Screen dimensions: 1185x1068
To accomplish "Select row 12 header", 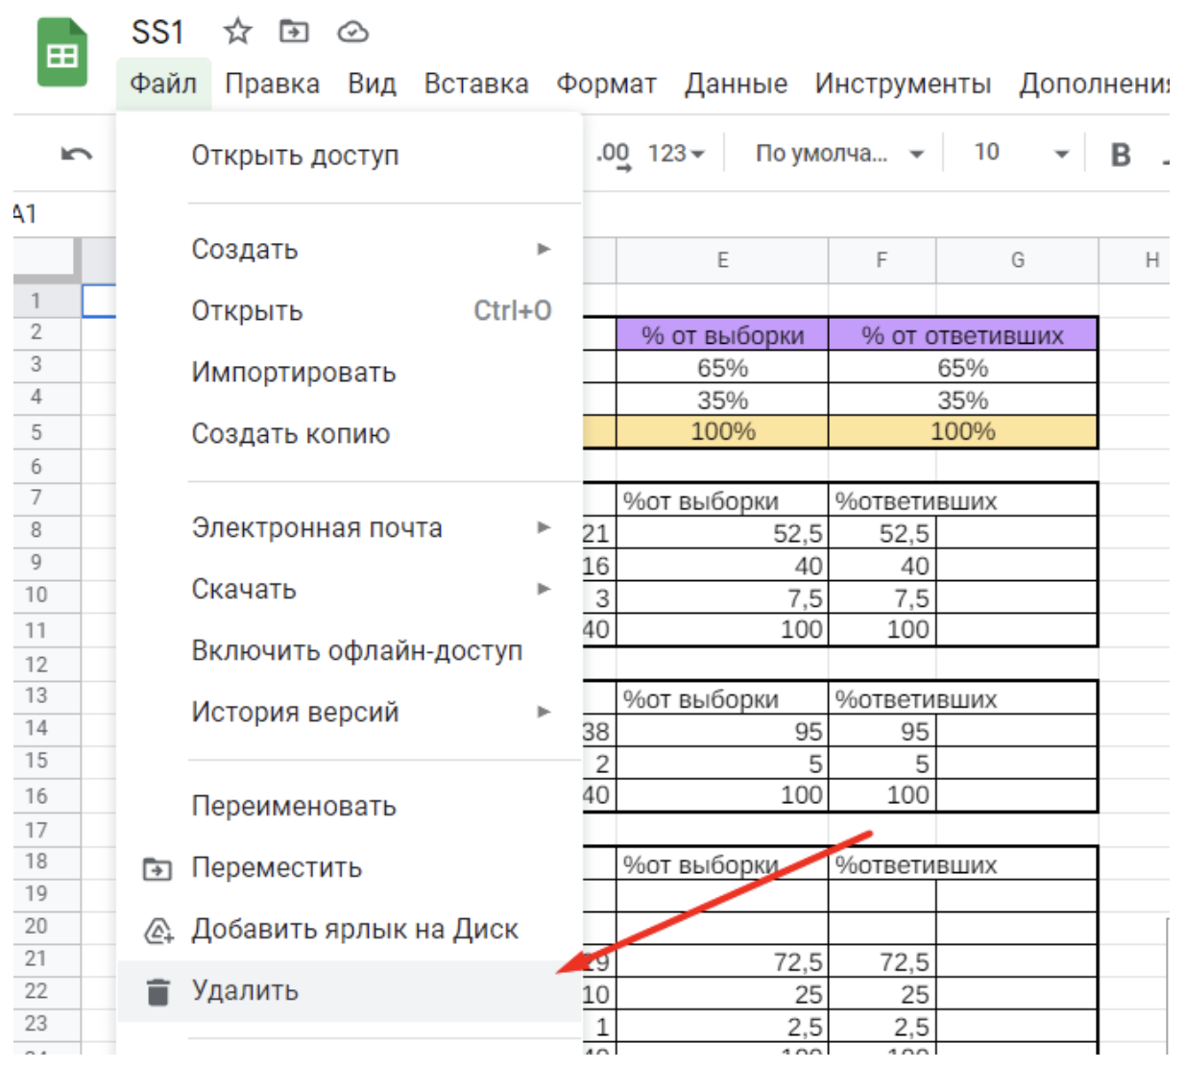I will pos(46,665).
